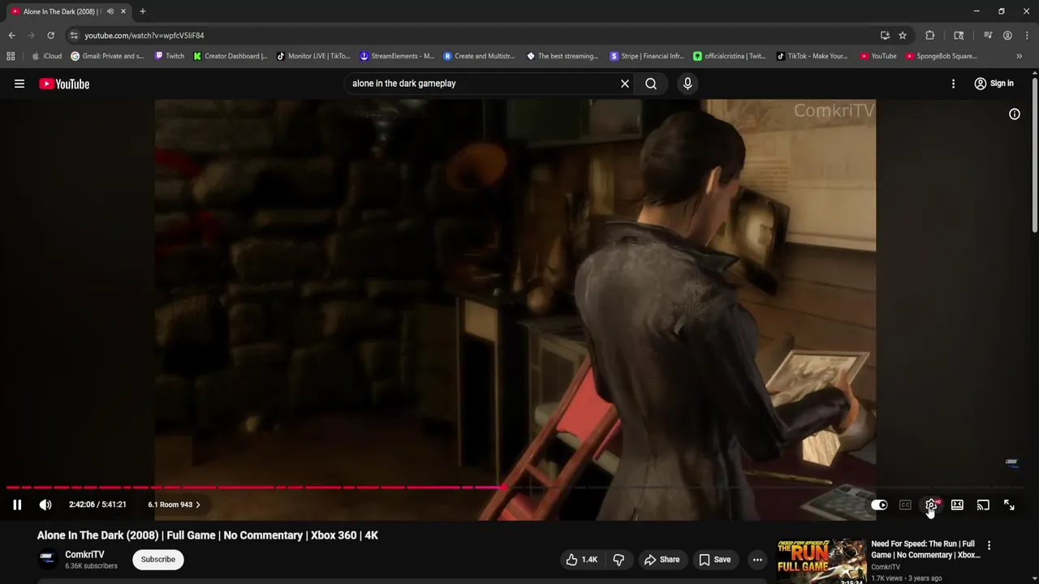
Task: Run search with magnifier button
Action: [x=651, y=84]
